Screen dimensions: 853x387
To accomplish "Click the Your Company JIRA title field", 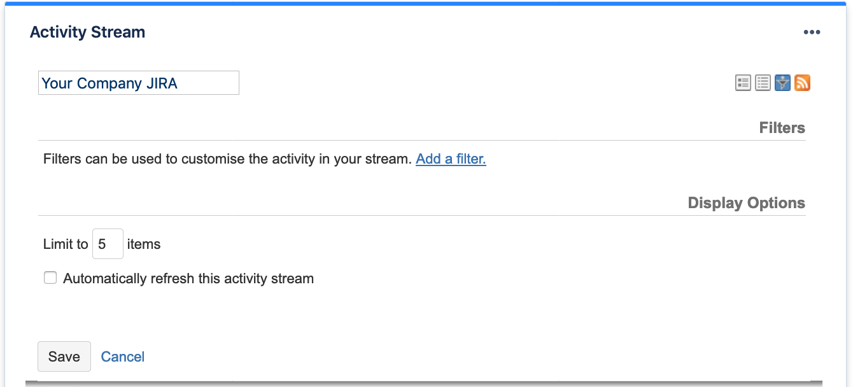I will (138, 83).
